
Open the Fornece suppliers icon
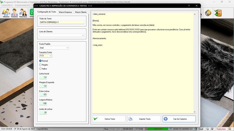point(15,13)
